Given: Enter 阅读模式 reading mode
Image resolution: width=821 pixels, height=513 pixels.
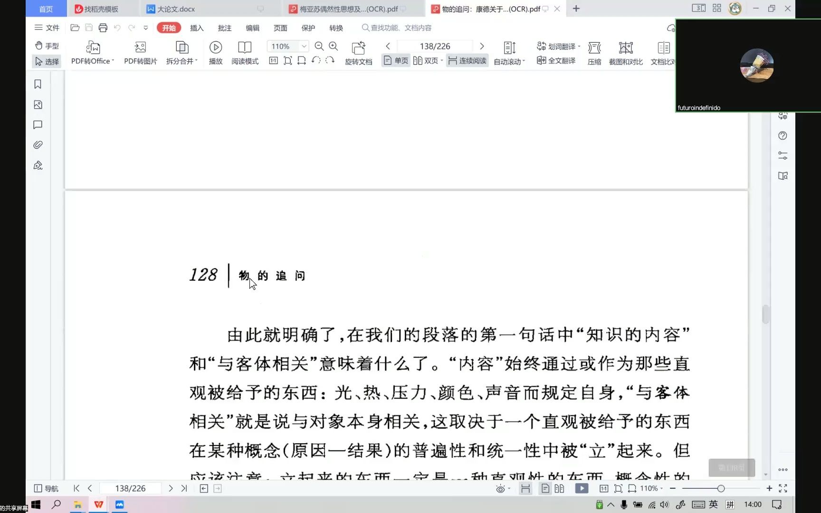Looking at the screenshot, I should pos(245,53).
